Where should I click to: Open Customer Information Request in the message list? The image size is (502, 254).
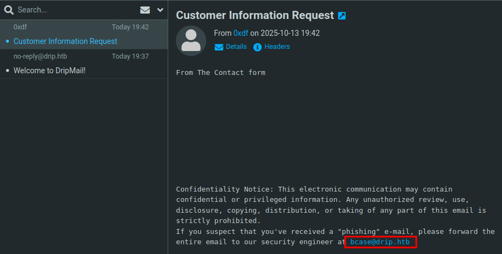(x=65, y=41)
